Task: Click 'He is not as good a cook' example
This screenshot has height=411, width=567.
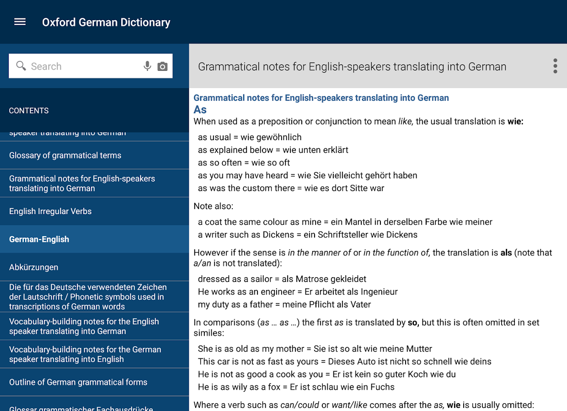Action: (327, 374)
